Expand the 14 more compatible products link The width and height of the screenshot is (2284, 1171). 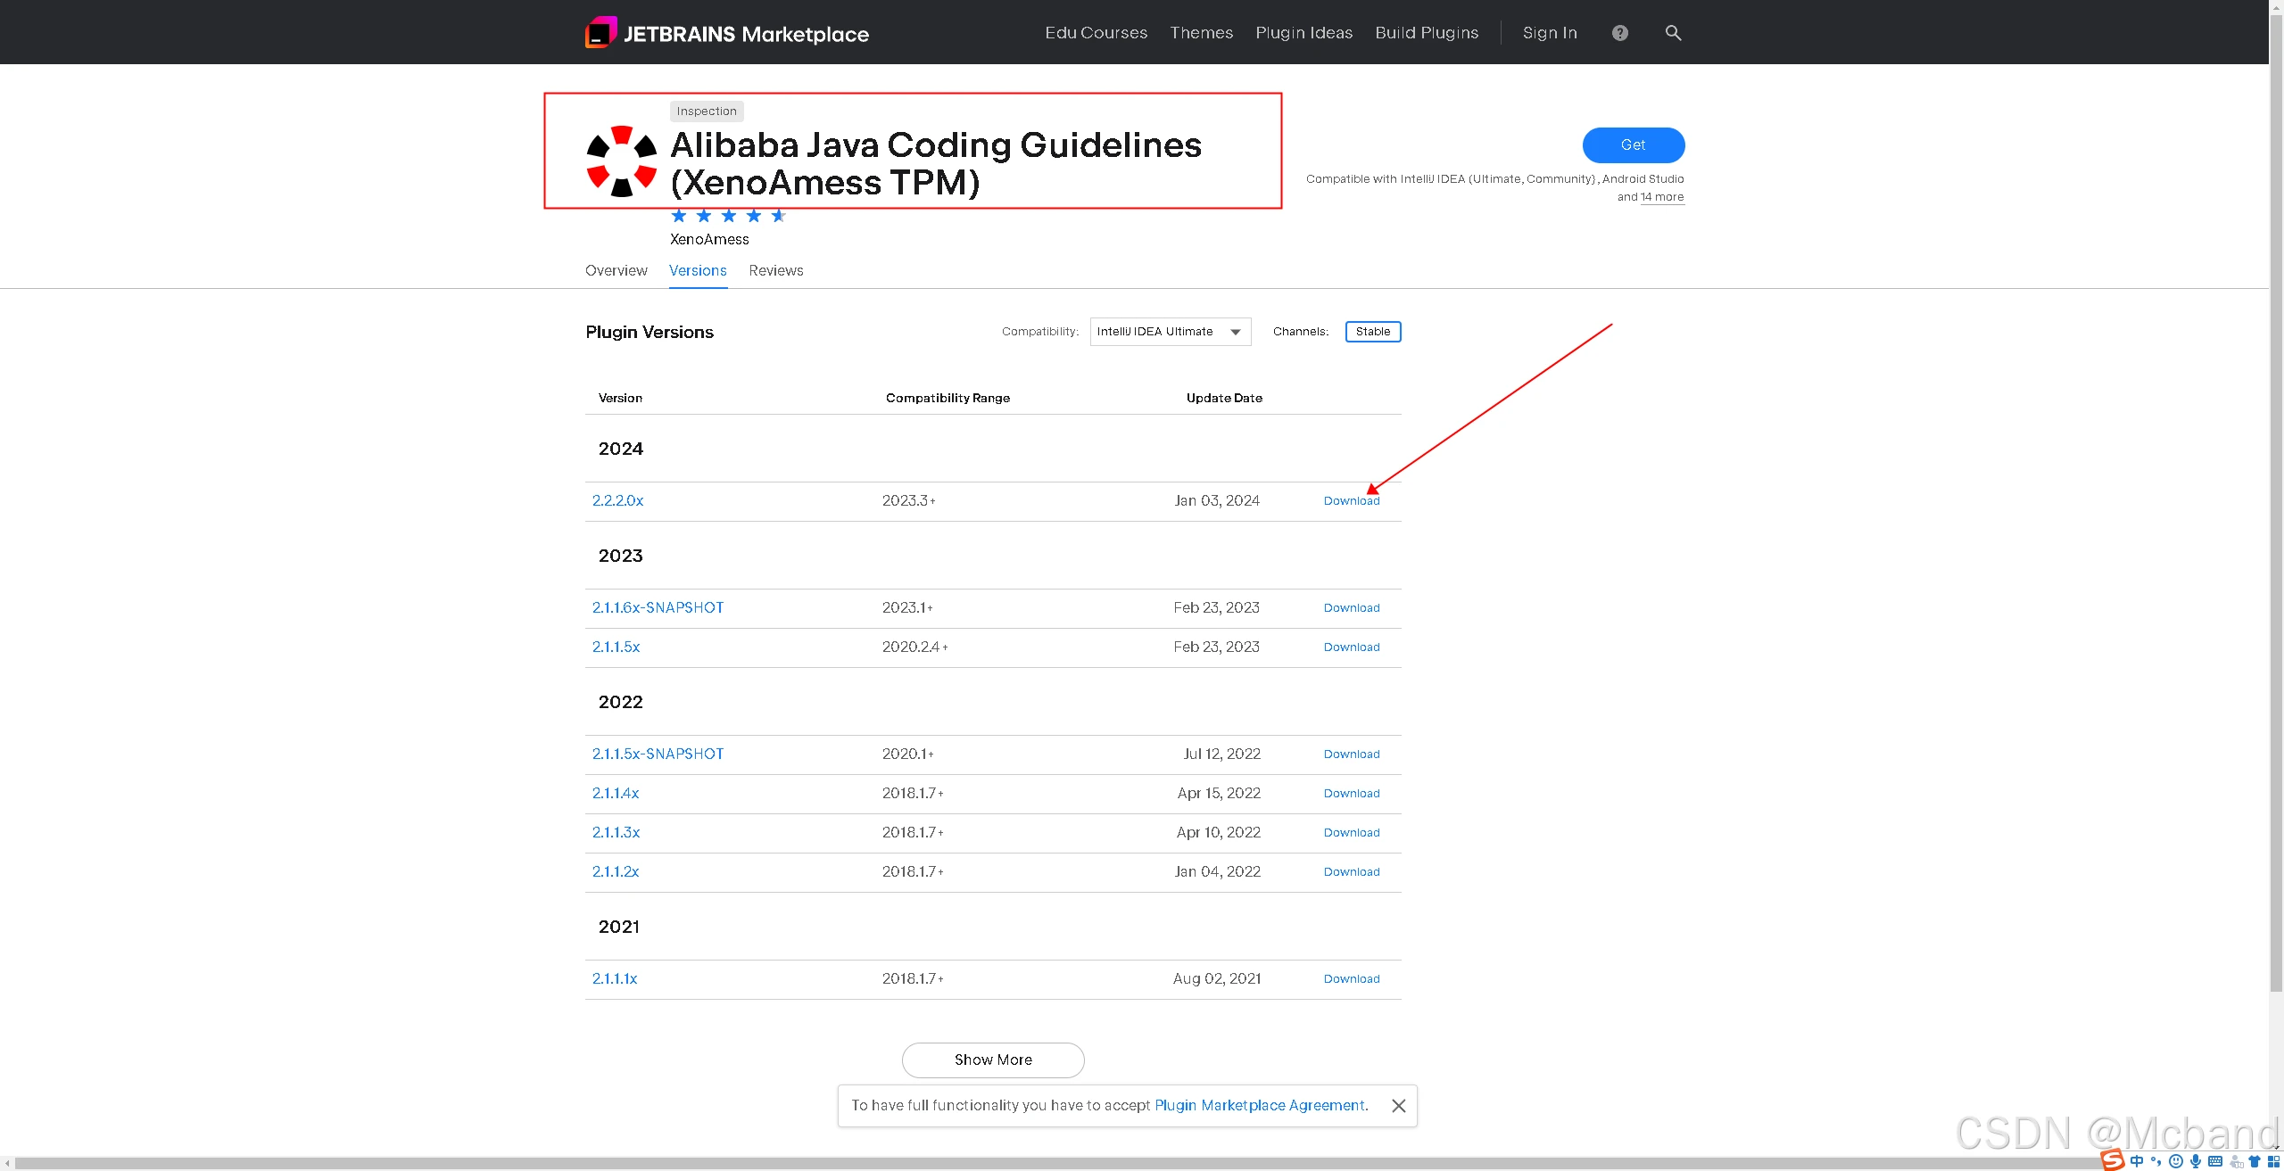pyautogui.click(x=1661, y=197)
